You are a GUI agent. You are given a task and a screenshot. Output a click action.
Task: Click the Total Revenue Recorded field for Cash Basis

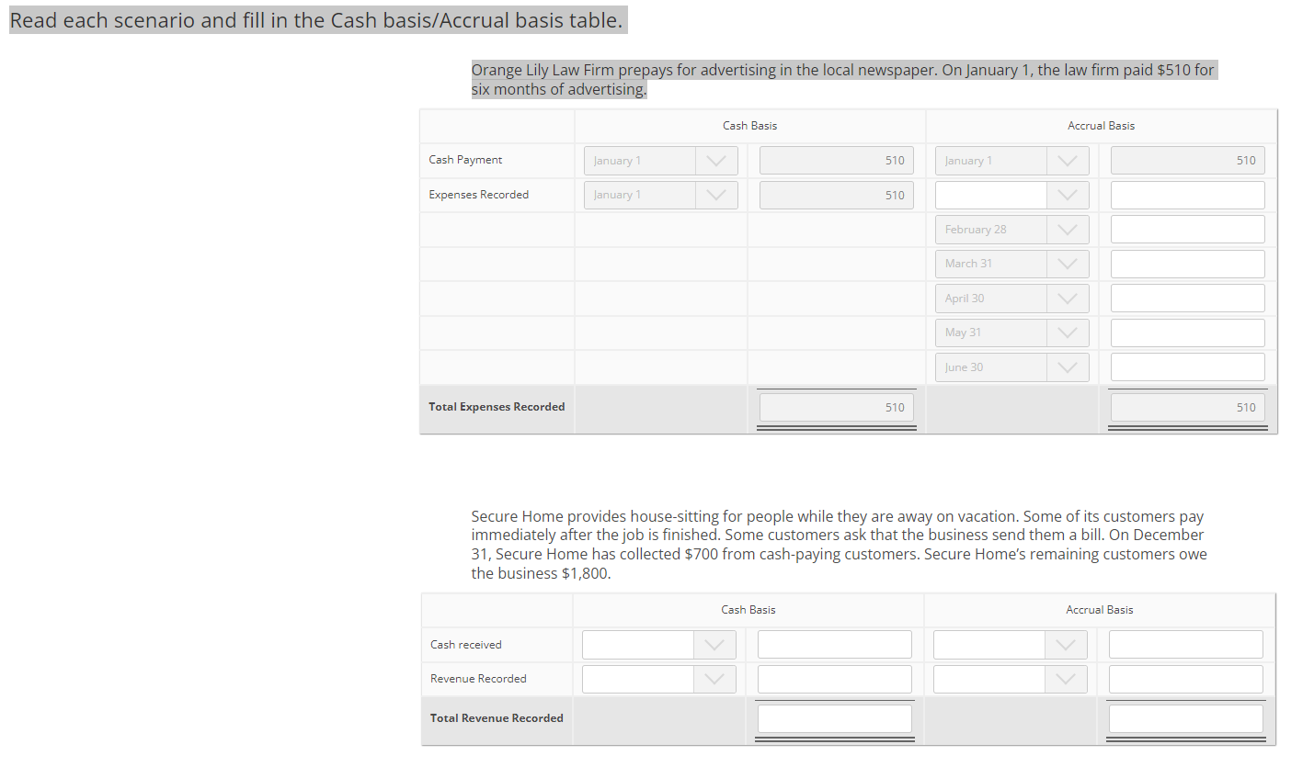coord(834,717)
